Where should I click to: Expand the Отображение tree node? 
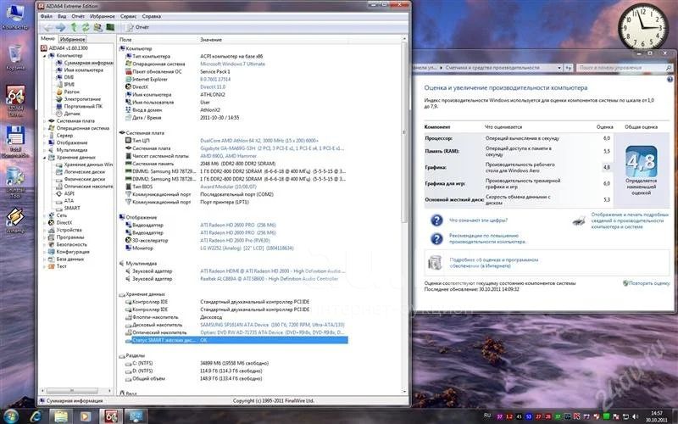[44, 142]
